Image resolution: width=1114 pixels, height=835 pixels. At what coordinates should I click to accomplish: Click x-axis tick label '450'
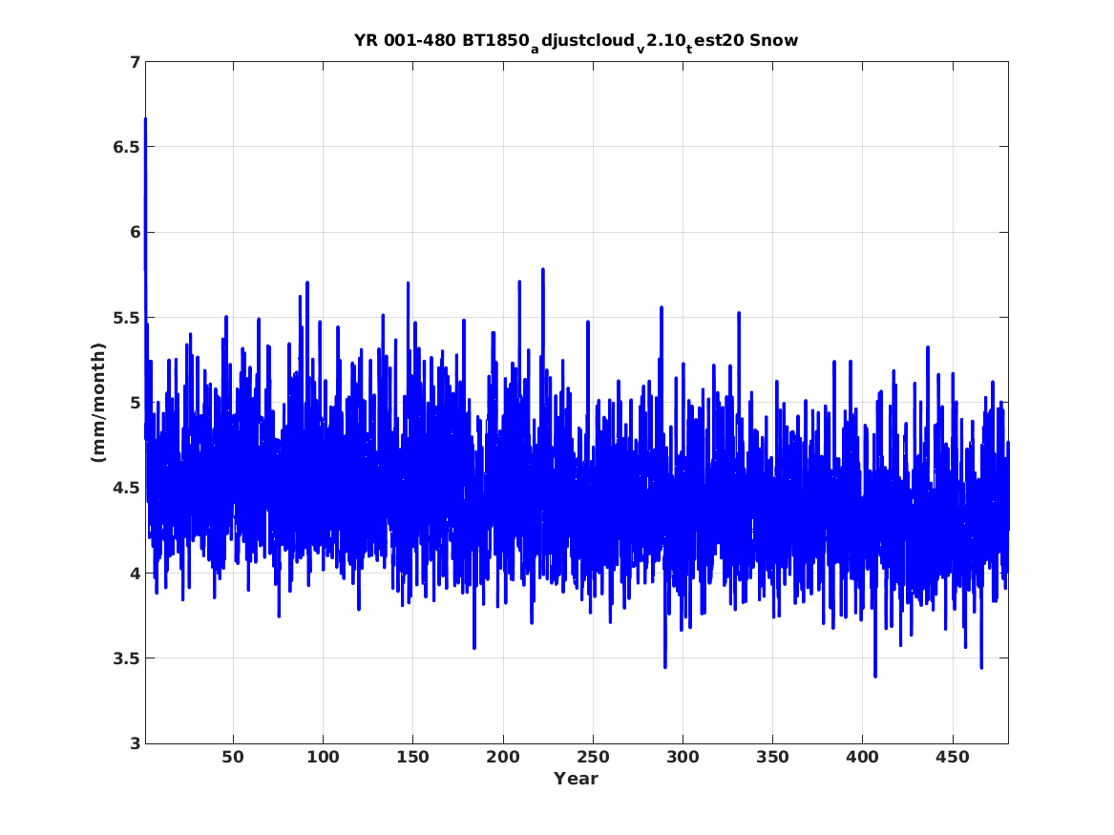tap(953, 757)
